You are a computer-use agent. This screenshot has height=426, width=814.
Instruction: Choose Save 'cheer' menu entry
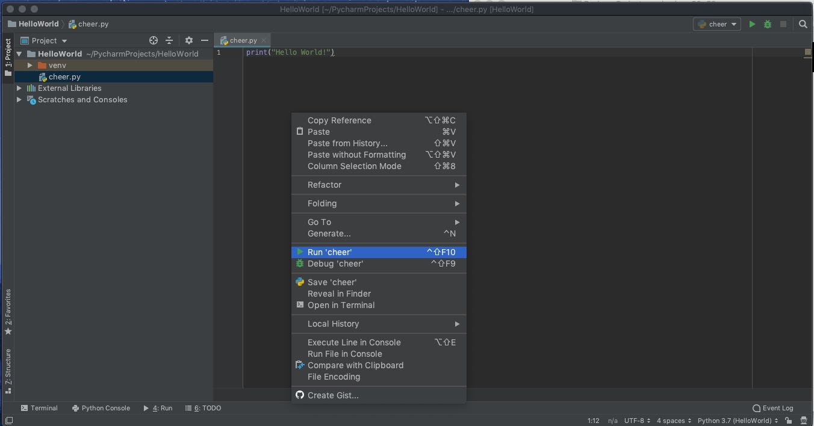point(379,282)
